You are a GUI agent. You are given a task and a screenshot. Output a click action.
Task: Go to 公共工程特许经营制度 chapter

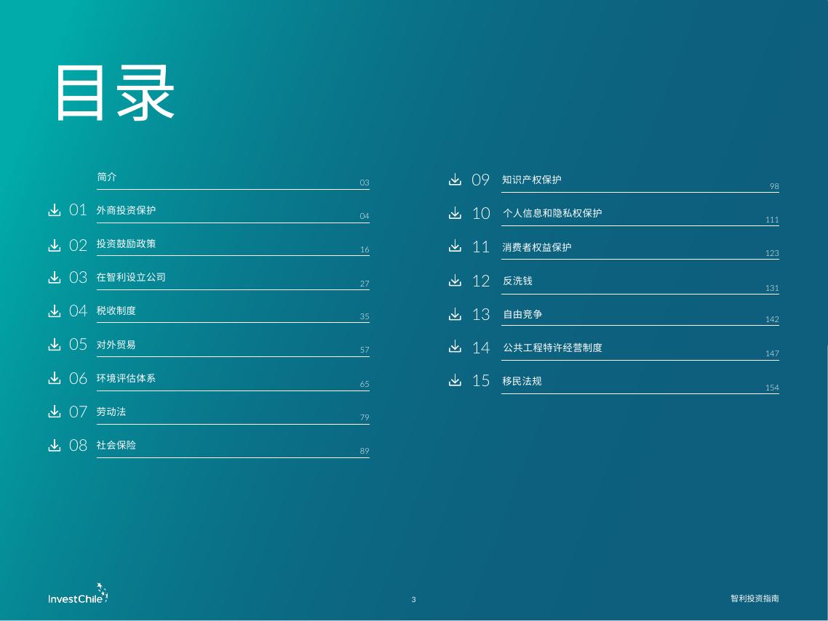[x=552, y=348]
